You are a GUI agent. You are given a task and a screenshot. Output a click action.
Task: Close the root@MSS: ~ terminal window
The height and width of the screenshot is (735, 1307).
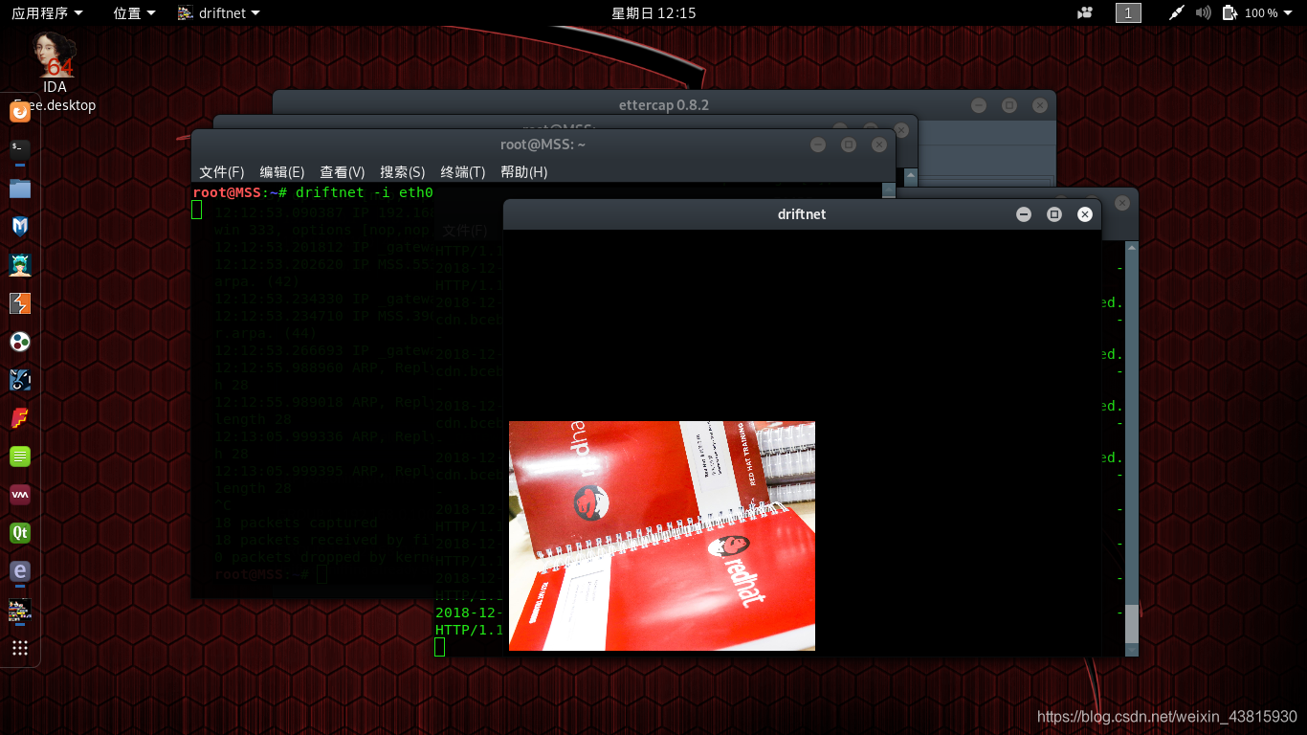coord(879,145)
